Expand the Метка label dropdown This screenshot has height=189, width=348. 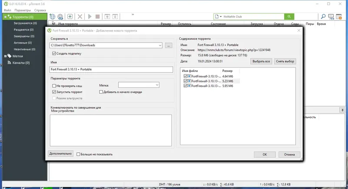157,85
